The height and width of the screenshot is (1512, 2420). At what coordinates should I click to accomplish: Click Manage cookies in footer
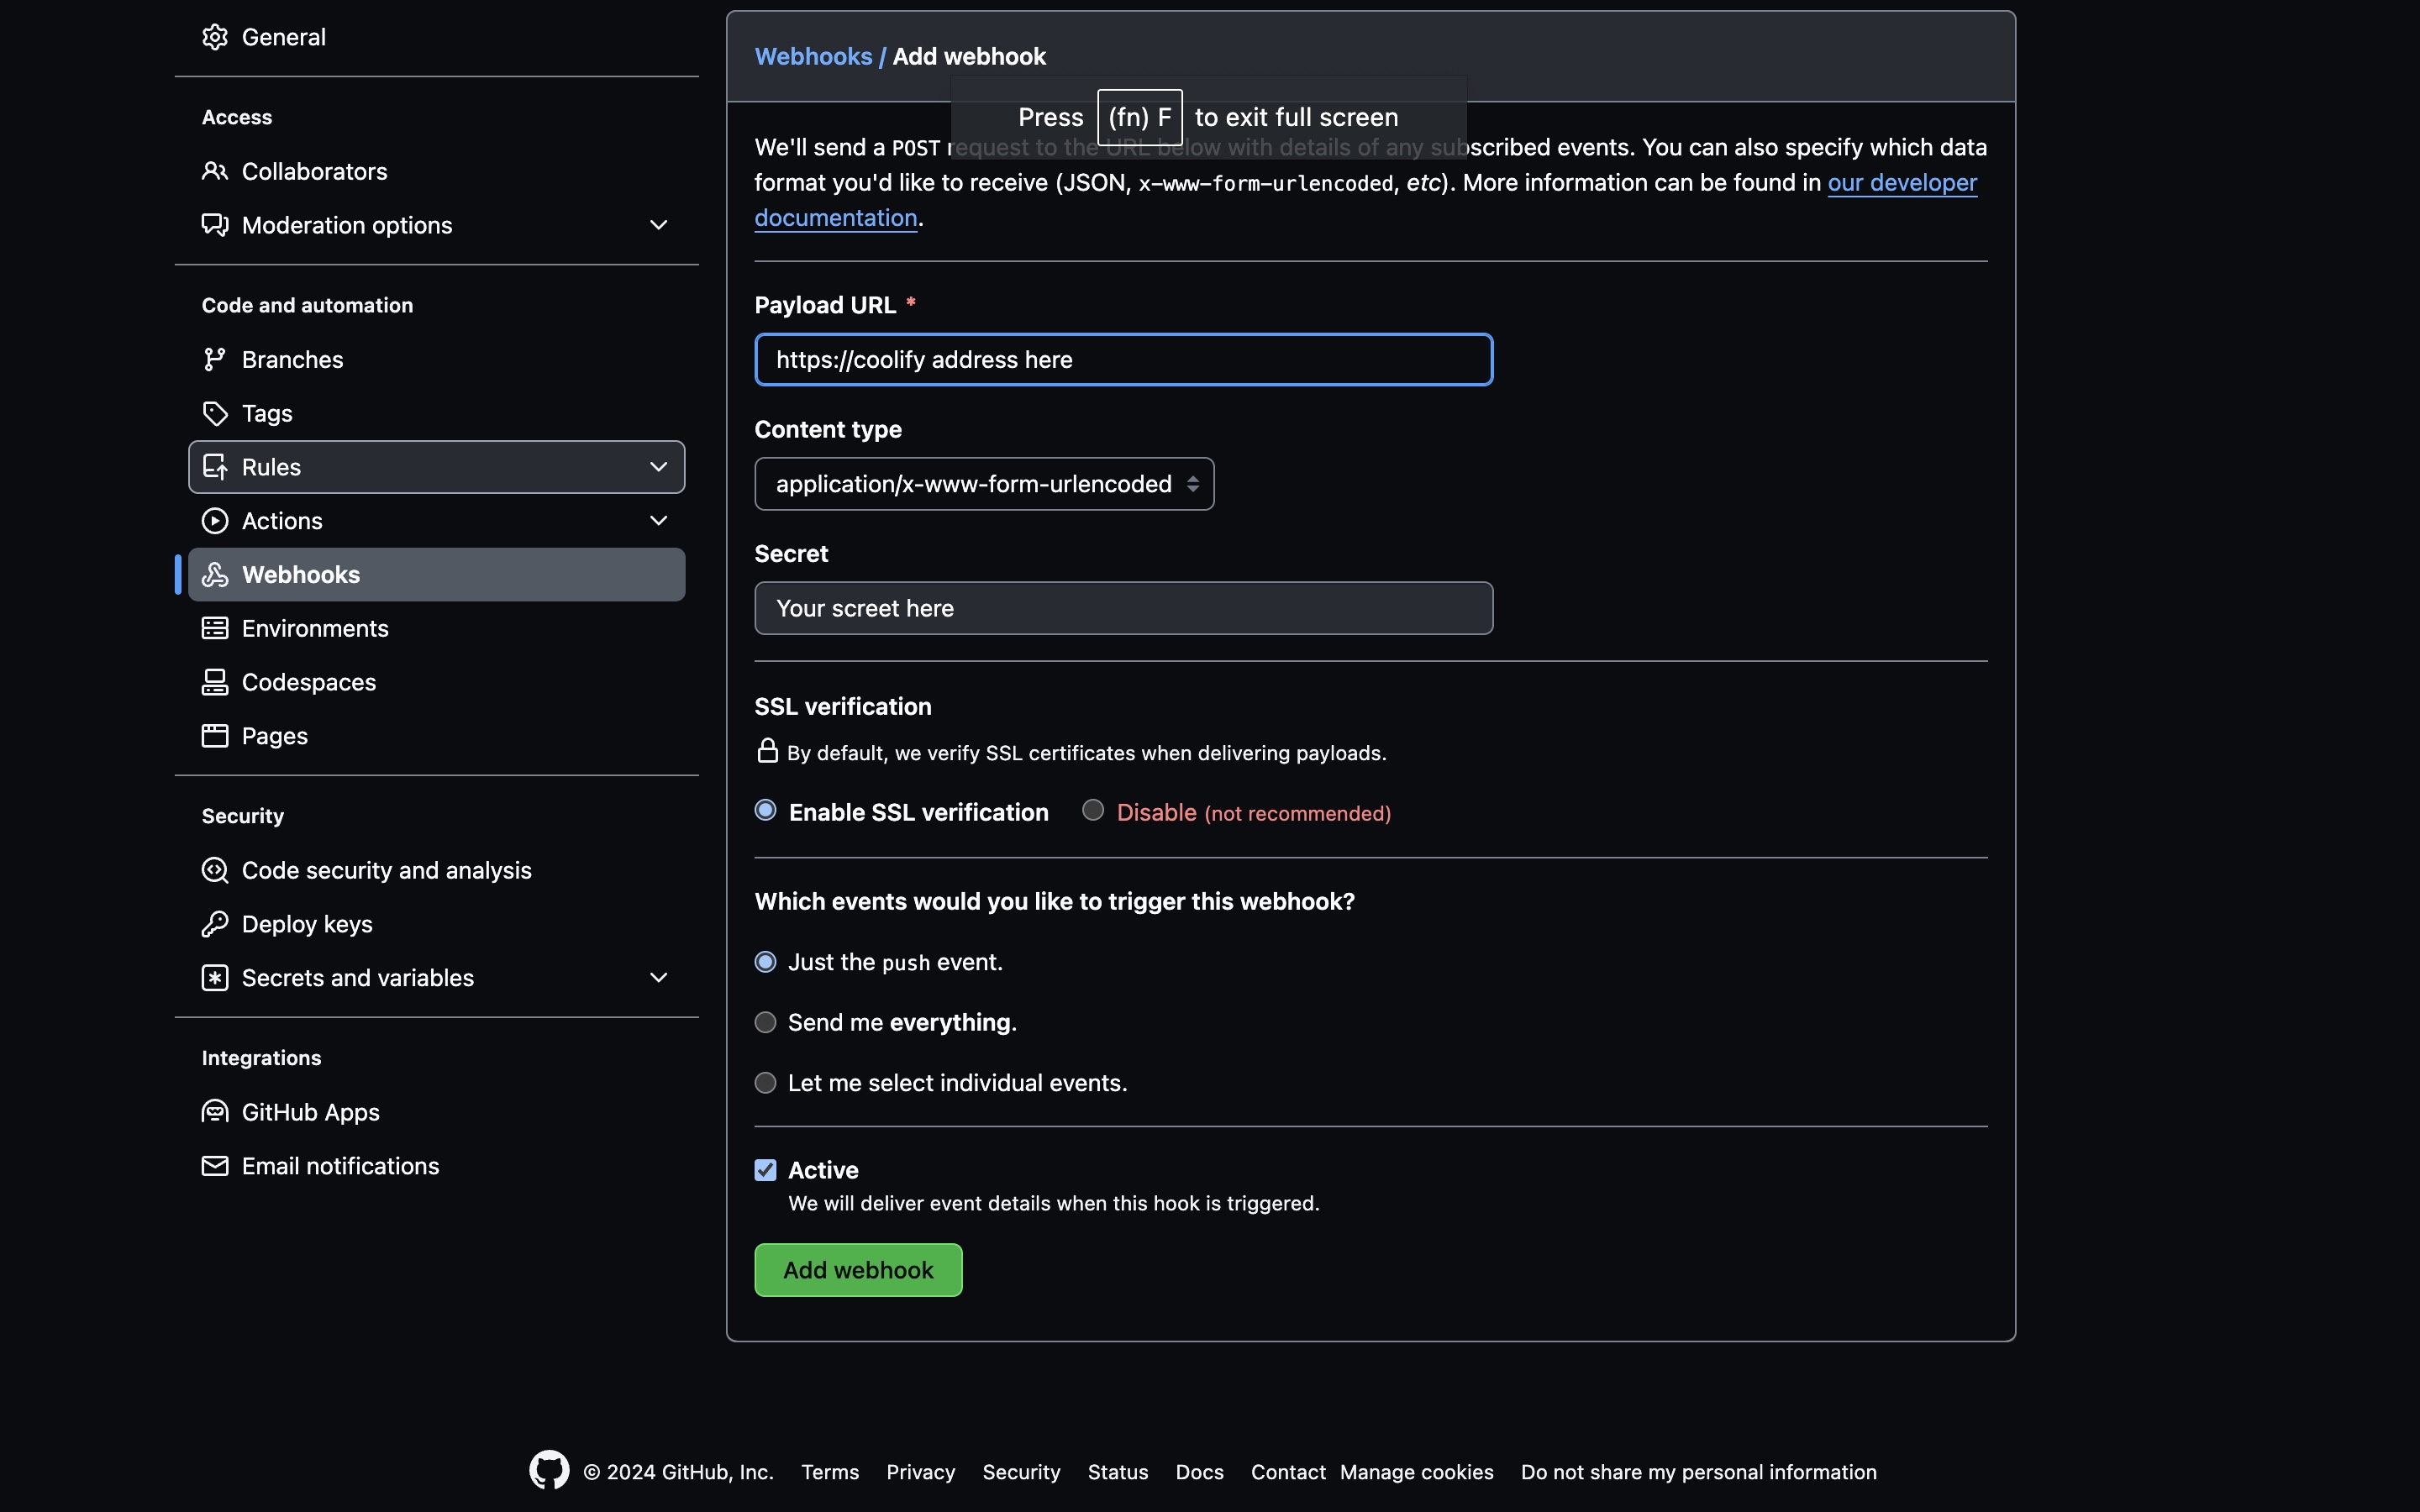pos(1416,1472)
